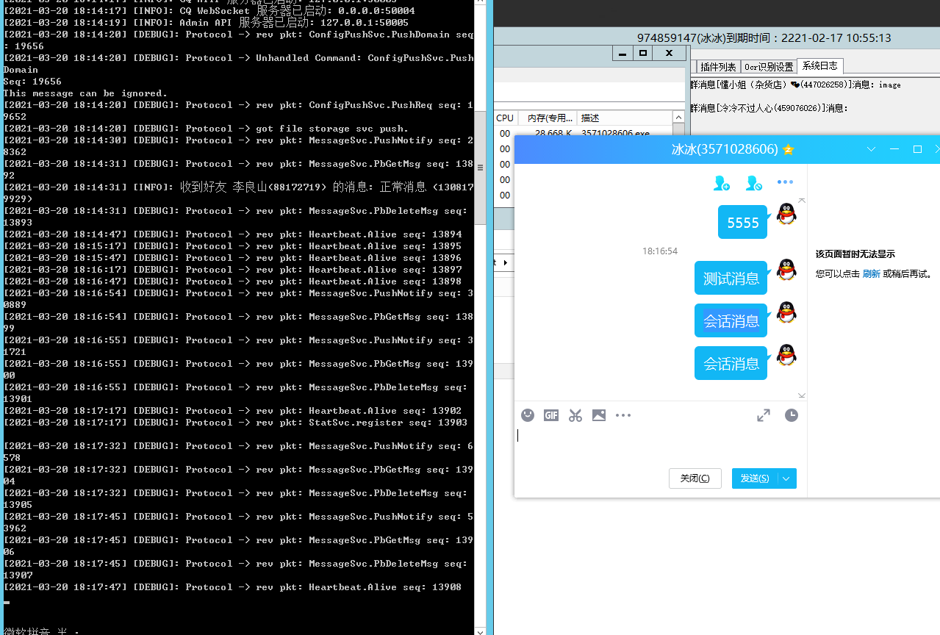
Task: Click into the chat message input field
Action: tap(659, 445)
